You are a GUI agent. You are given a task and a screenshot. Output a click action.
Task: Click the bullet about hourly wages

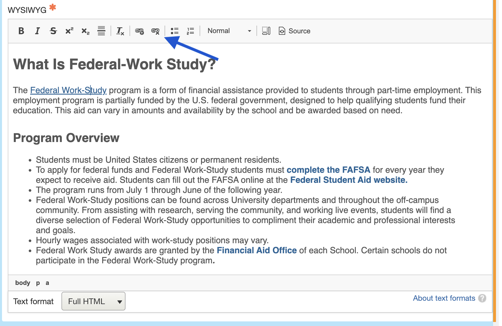tap(152, 240)
